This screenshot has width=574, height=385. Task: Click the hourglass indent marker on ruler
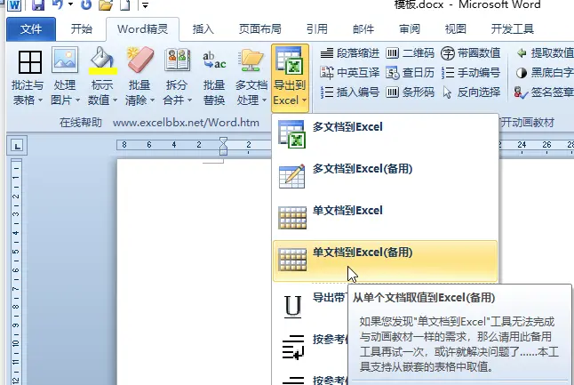[x=223, y=146]
